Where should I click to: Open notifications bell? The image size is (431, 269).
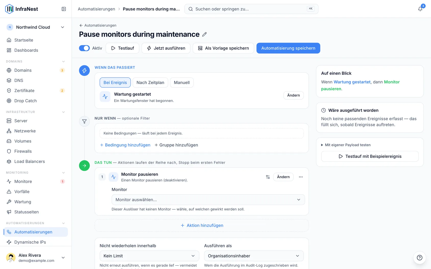(x=420, y=9)
